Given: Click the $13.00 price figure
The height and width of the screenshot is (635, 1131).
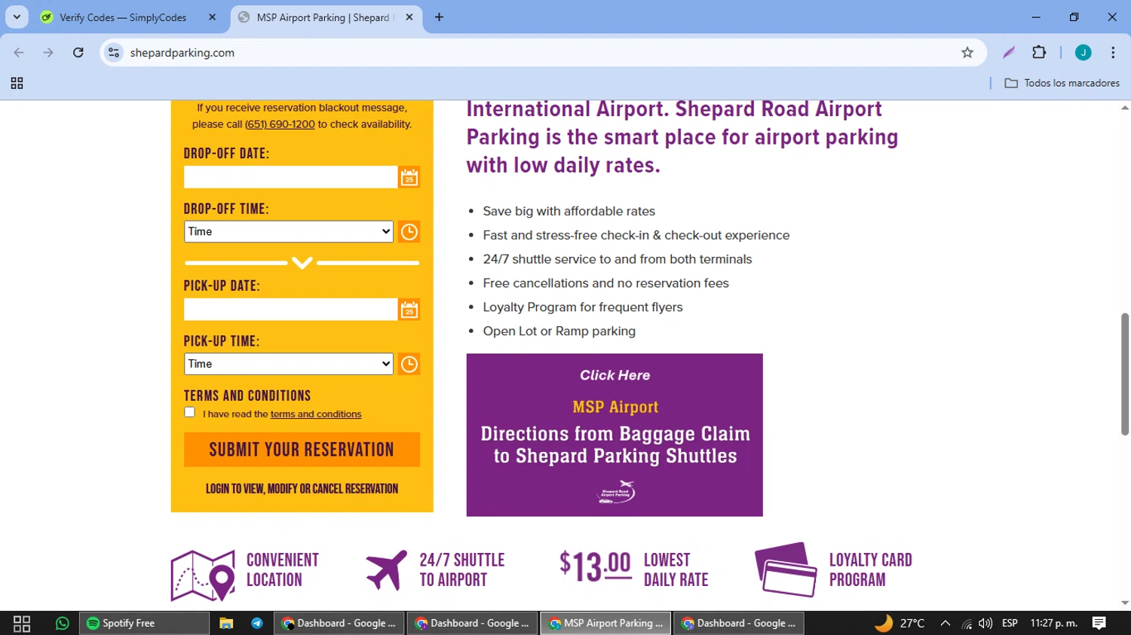Looking at the screenshot, I should 595,566.
